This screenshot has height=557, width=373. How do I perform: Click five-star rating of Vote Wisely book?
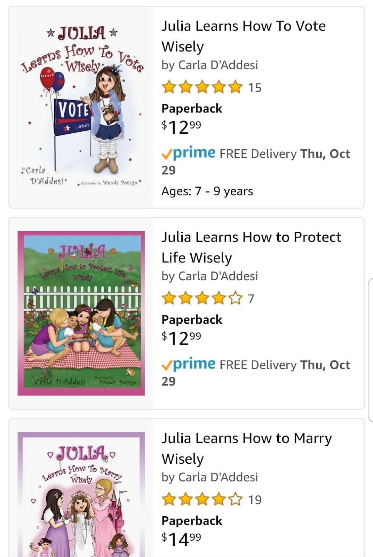[x=202, y=87]
